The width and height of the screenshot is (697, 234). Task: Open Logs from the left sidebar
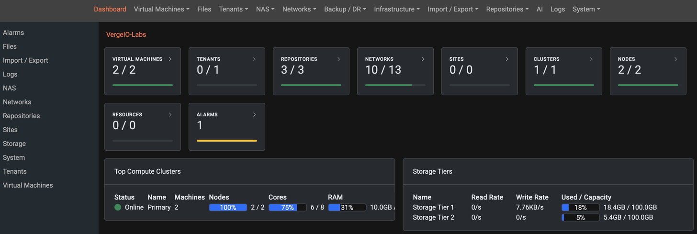click(x=10, y=74)
